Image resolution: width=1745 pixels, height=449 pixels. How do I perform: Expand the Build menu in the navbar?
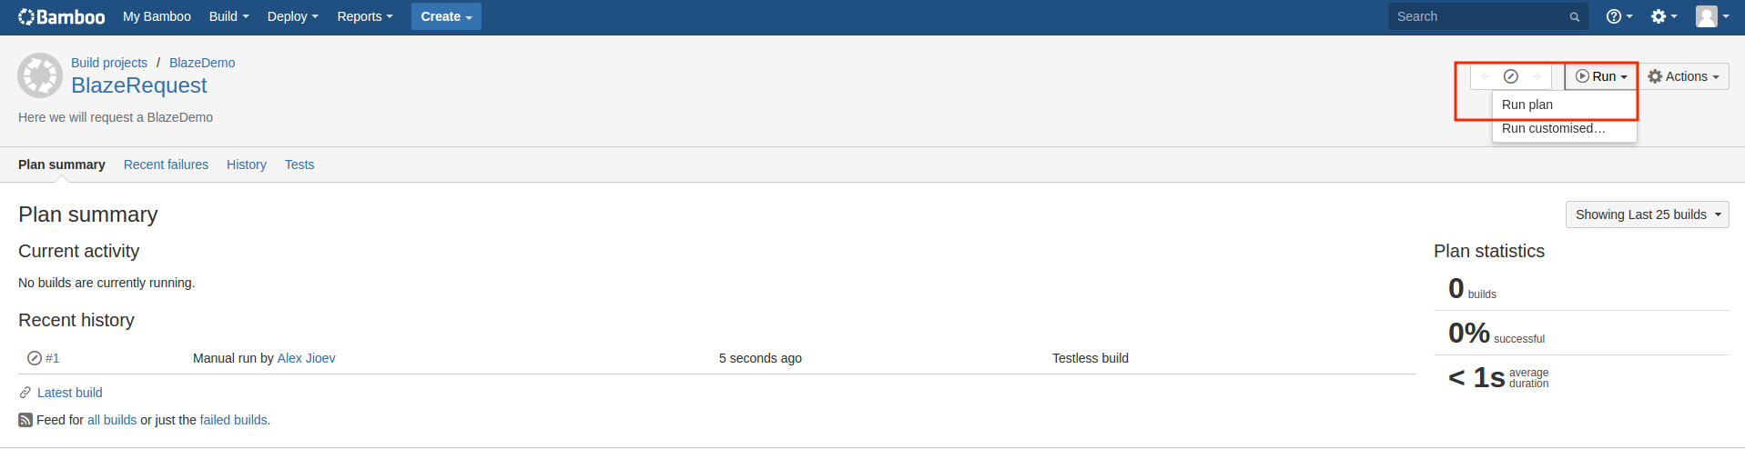(x=228, y=16)
